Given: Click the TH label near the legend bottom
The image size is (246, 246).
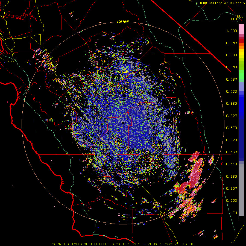Looking at the screenshot, I should (x=235, y=213).
